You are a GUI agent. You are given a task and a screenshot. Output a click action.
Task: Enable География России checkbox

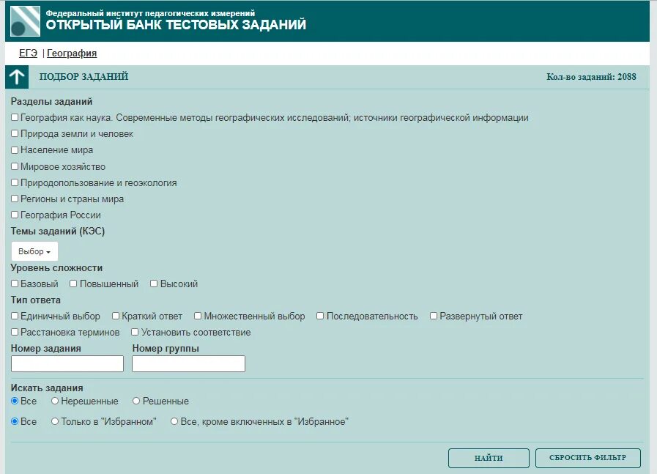[x=15, y=215]
